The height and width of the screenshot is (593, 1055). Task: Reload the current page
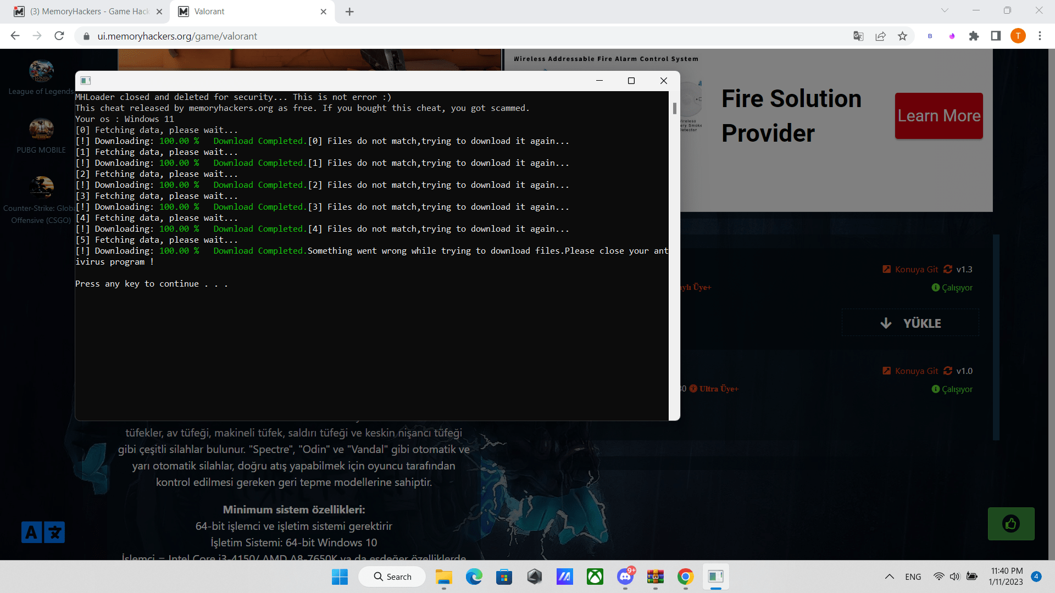59,36
